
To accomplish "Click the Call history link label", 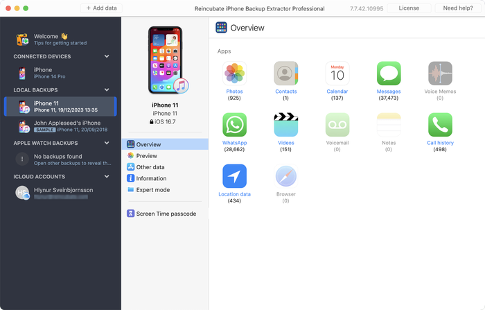I will coord(440,143).
